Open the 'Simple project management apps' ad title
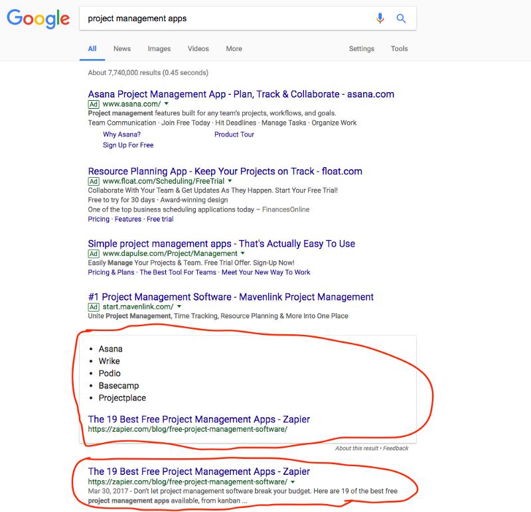Image resolution: width=531 pixels, height=512 pixels. (x=222, y=243)
